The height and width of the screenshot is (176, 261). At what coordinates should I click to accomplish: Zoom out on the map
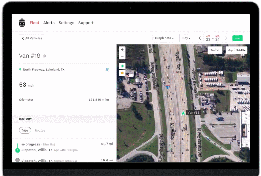click(x=122, y=56)
